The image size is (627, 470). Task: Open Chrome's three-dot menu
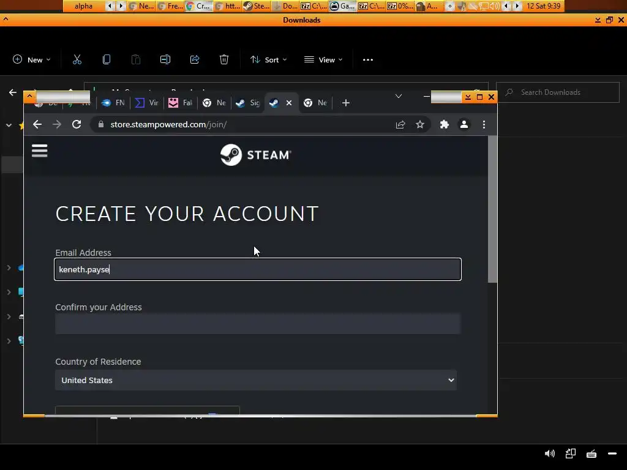point(484,125)
